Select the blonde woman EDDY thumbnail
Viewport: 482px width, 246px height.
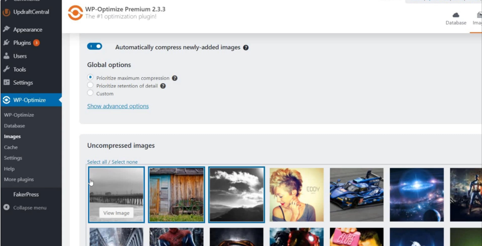coord(297,194)
